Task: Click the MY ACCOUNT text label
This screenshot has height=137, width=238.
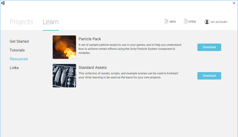Action: (219, 22)
